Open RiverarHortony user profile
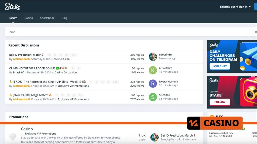 click(x=168, y=82)
